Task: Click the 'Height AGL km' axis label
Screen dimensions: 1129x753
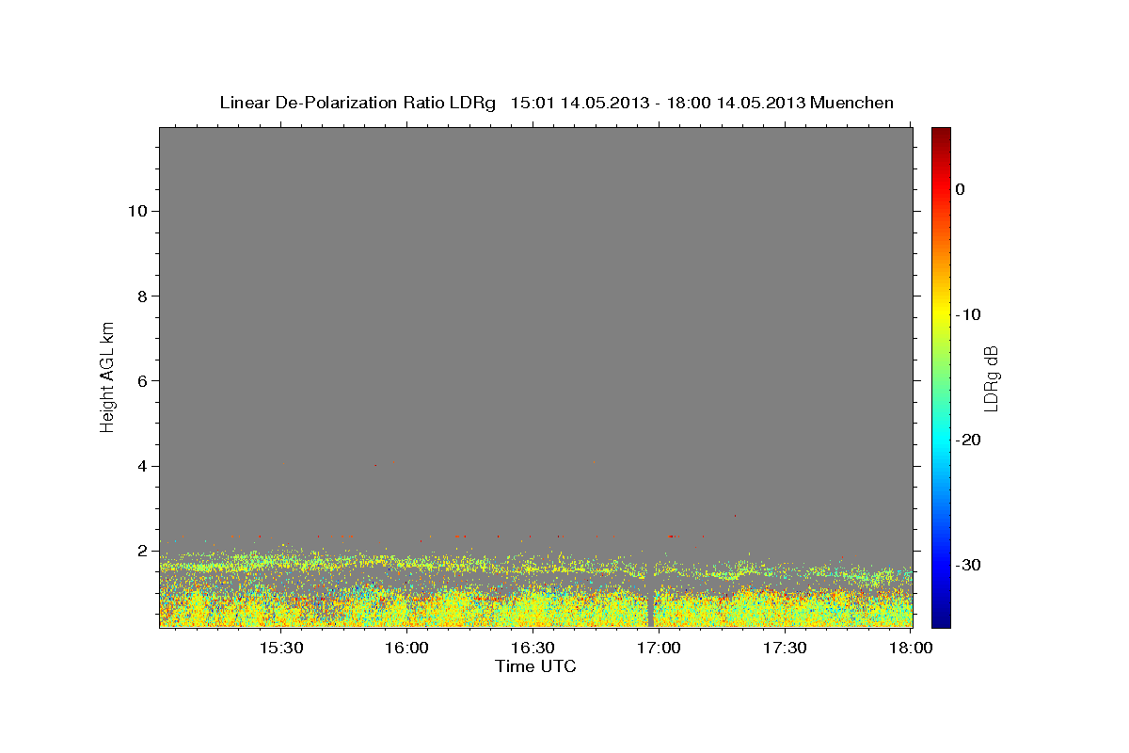Action: [108, 376]
